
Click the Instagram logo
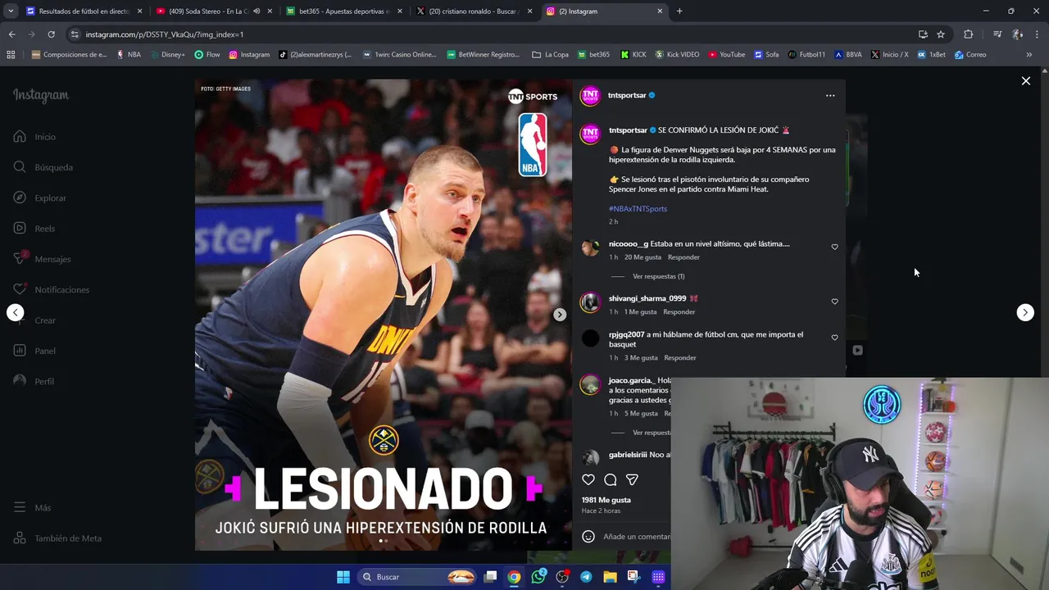[x=41, y=95]
